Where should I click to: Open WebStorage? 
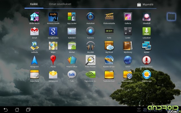tap(146, 75)
